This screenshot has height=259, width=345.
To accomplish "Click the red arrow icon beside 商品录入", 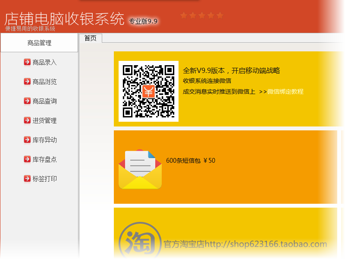I will (x=27, y=62).
